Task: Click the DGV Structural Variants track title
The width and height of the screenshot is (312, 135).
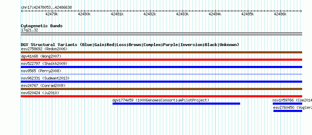Action: tap(130, 45)
